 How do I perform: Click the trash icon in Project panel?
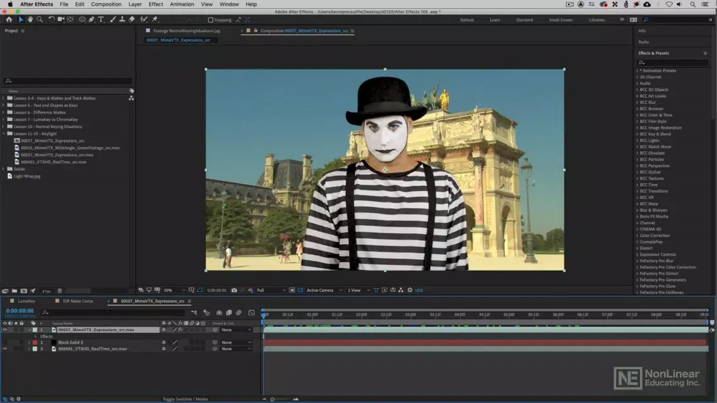(59, 291)
